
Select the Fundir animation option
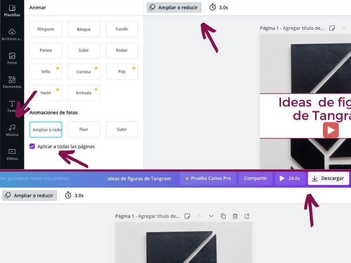(x=122, y=29)
